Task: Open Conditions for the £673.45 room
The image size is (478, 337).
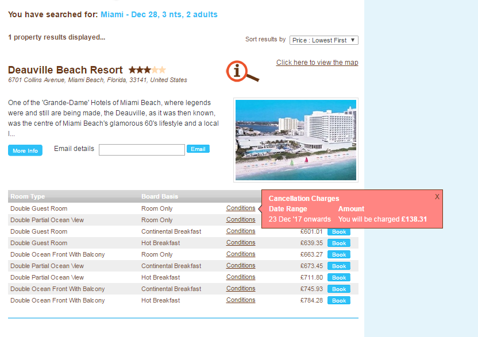Action: (241, 266)
